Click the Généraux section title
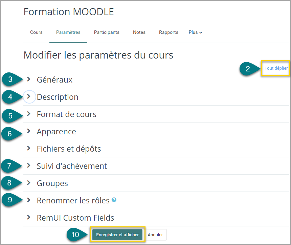Screen dimensions: 291x245 coord(54,80)
